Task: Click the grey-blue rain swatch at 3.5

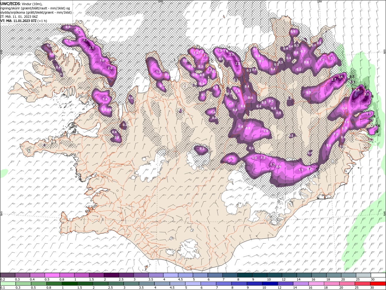Action: click(147, 284)
